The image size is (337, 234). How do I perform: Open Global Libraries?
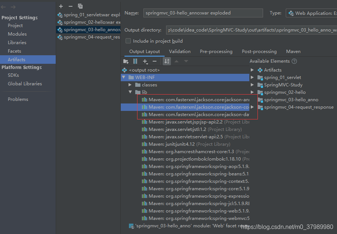point(25,84)
